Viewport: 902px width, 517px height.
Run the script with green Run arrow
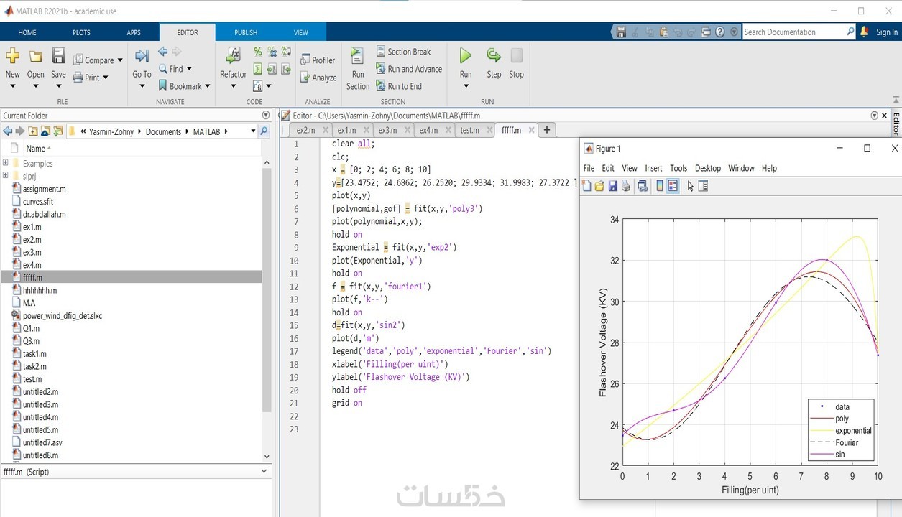[x=466, y=55]
